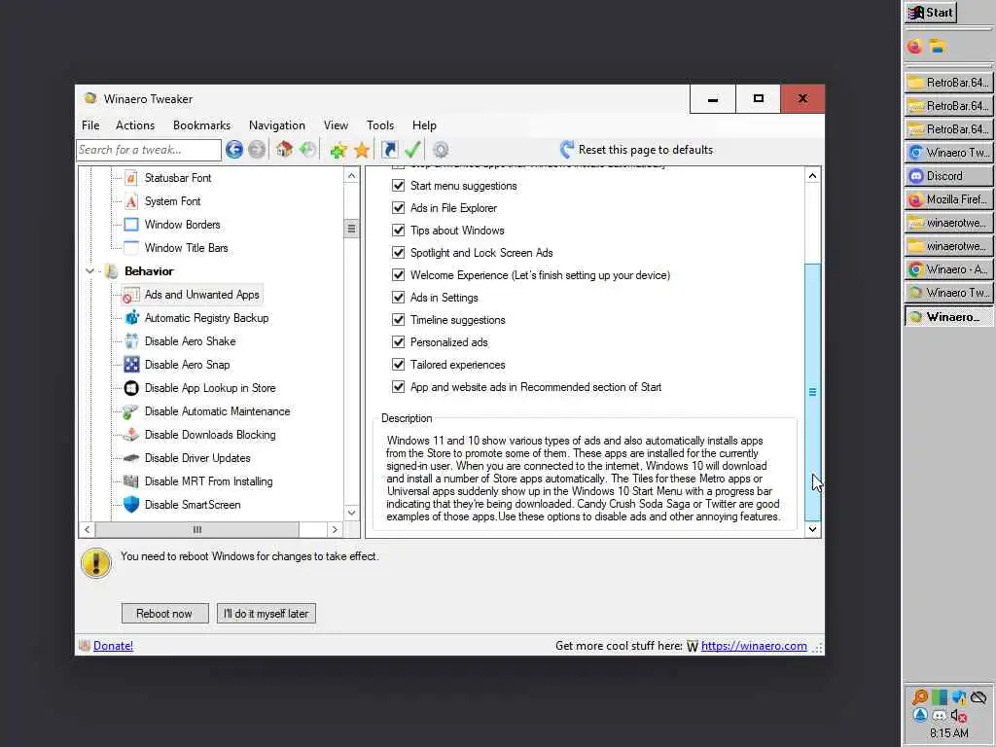
Task: Toggle App and website ads in Recommended
Action: tap(398, 387)
